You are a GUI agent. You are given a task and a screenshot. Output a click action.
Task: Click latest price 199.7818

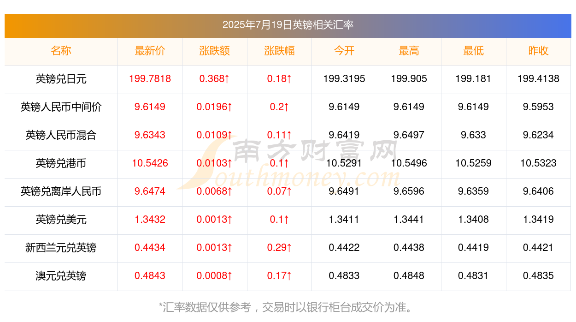[x=150, y=79]
